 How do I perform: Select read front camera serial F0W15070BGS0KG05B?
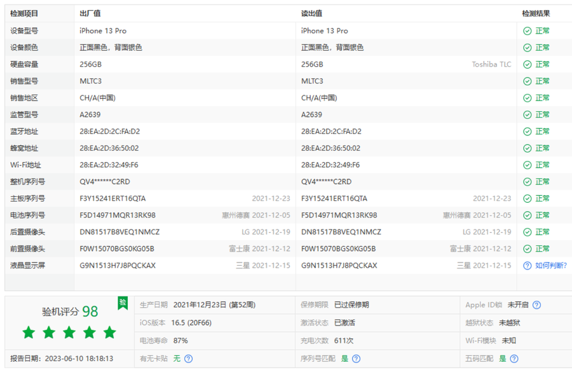339,249
